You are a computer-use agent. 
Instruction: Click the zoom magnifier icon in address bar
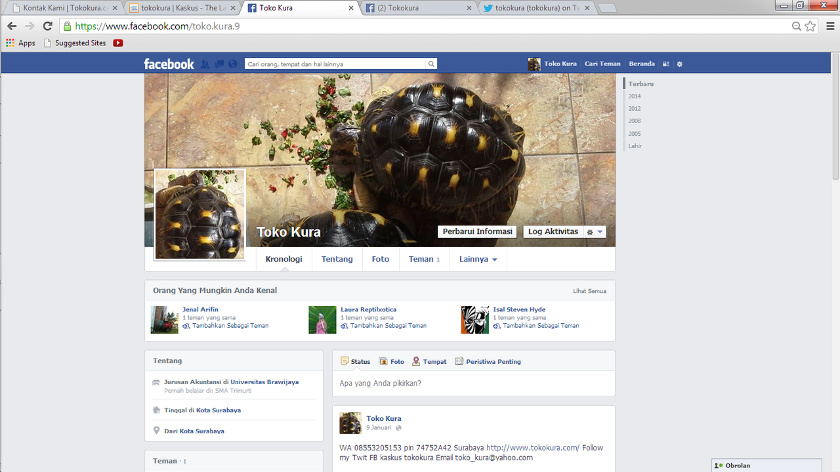(x=796, y=26)
